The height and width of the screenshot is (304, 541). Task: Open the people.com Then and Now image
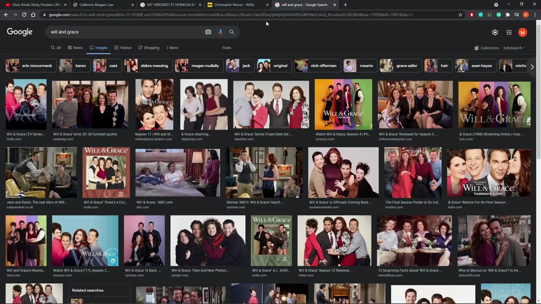tap(208, 241)
